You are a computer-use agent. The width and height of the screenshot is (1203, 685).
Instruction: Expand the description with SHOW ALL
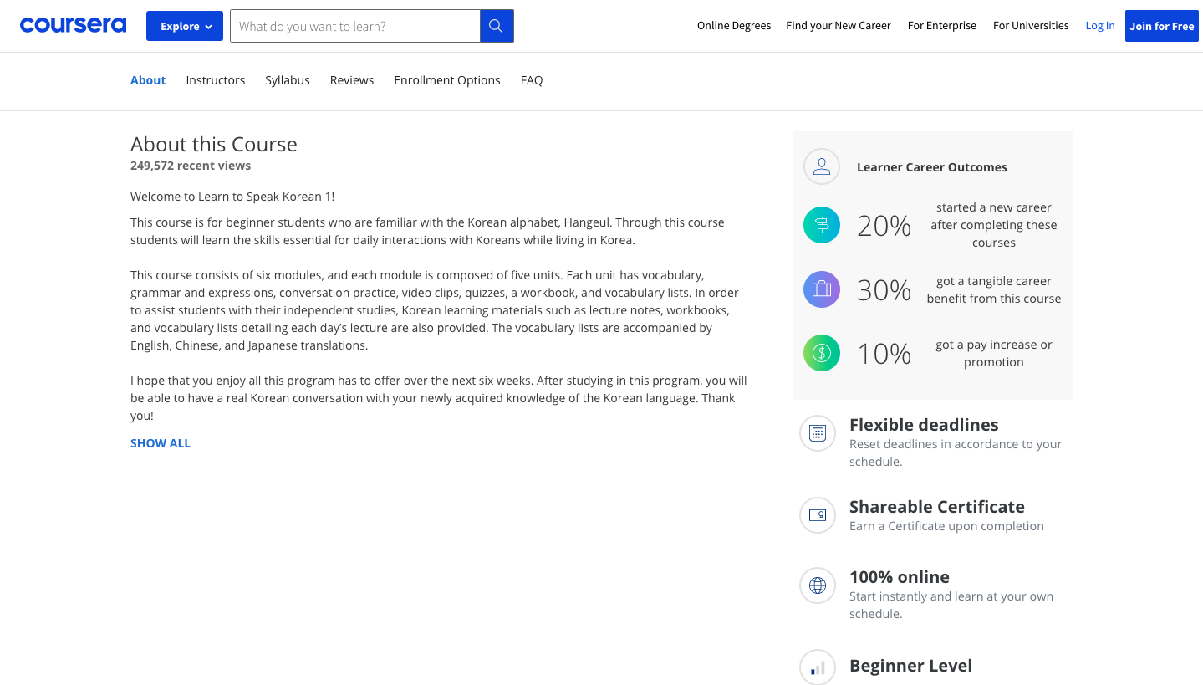[161, 443]
